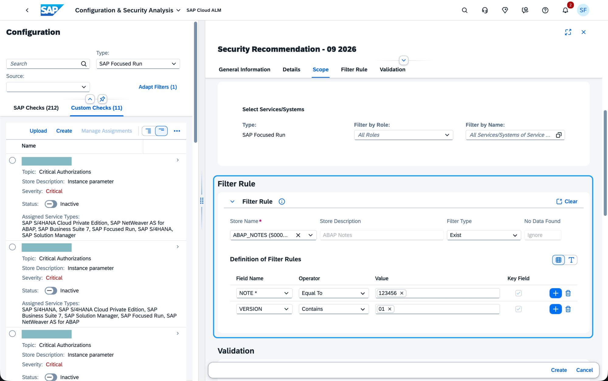This screenshot has width=608, height=381.
Task: Open the Filter Type dropdown showing Exist
Action: coord(484,235)
